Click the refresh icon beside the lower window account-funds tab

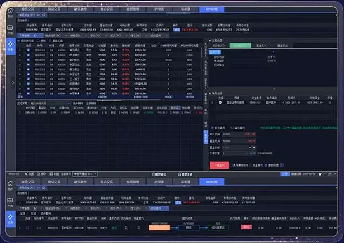tap(44, 188)
